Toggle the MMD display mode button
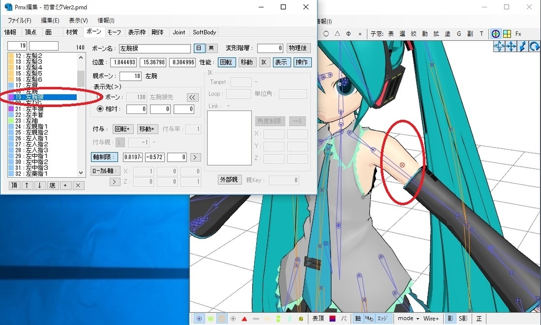 coord(369,319)
